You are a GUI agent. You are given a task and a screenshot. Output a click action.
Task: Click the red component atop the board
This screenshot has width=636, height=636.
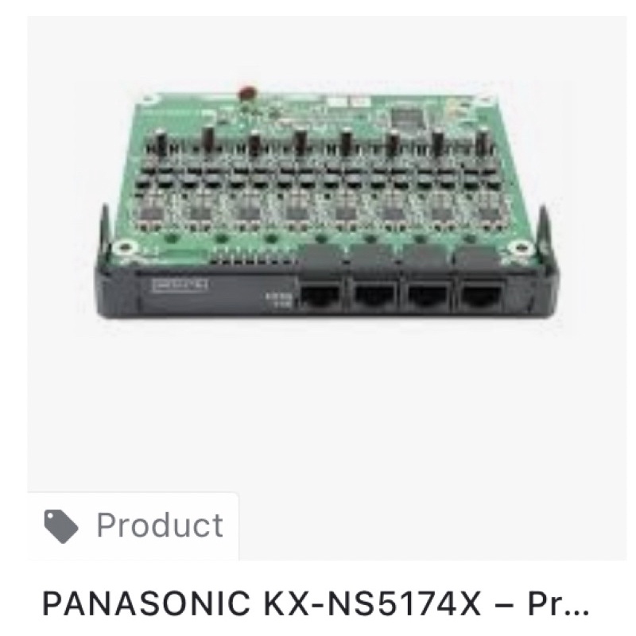tap(247, 93)
